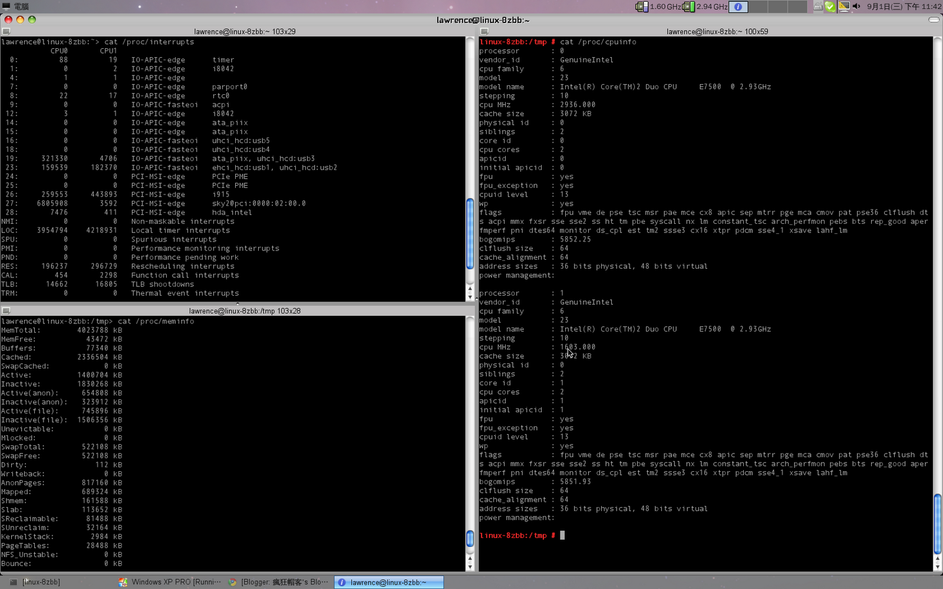
Task: Click the meminfo pane scroll-down arrow
Action: coord(470,567)
